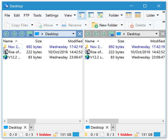This screenshot has width=168, height=140.
Task: Click left pane Back navigation arrow
Action: tap(6, 34)
